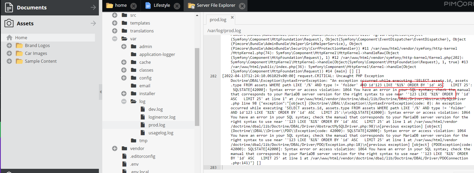This screenshot has height=173, width=474.
Task: Collapse left panel with splitter arrow
Action: (x=100, y=92)
